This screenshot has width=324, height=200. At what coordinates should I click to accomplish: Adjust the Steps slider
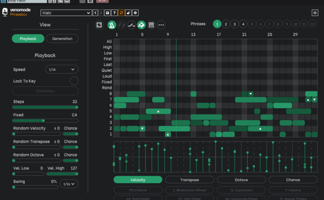45,107
